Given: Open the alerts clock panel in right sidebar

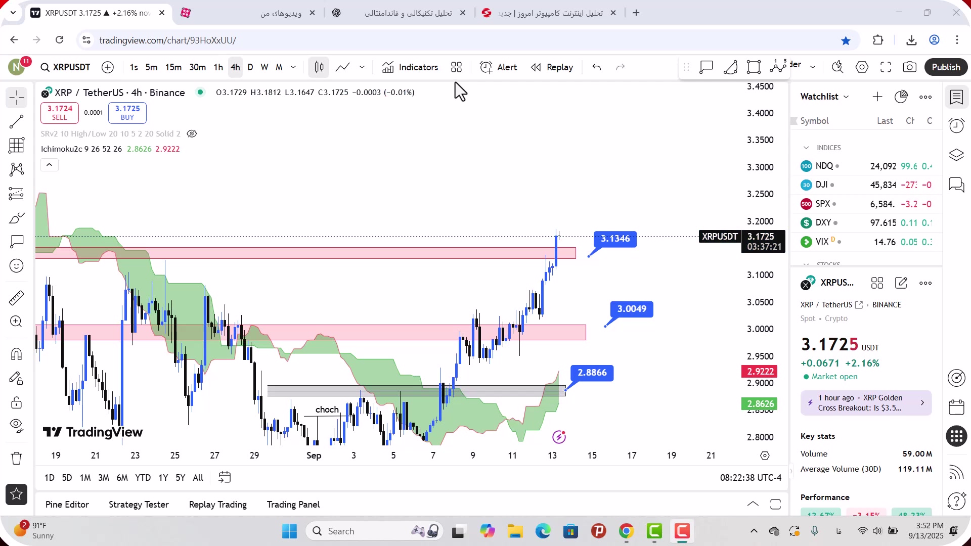Looking at the screenshot, I should 956,125.
